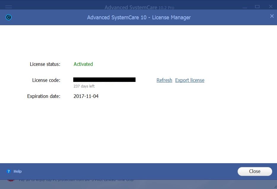Image resolution: width=277 pixels, height=189 pixels.
Task: Select the Activated license status text
Action: point(83,64)
